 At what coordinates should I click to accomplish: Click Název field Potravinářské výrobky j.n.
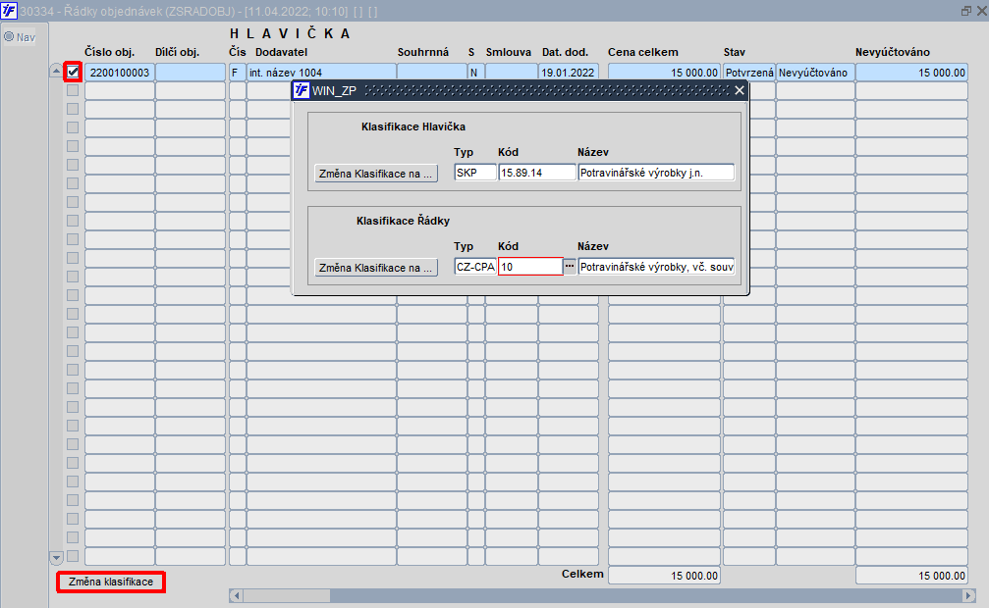(x=657, y=173)
